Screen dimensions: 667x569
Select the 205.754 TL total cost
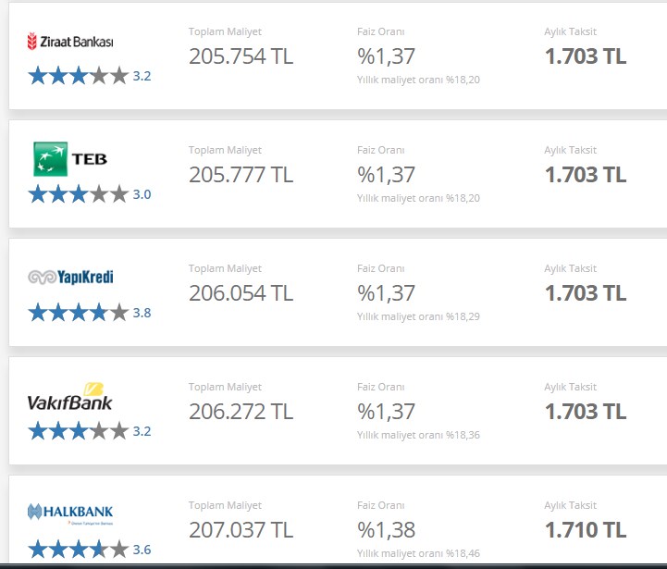(241, 56)
